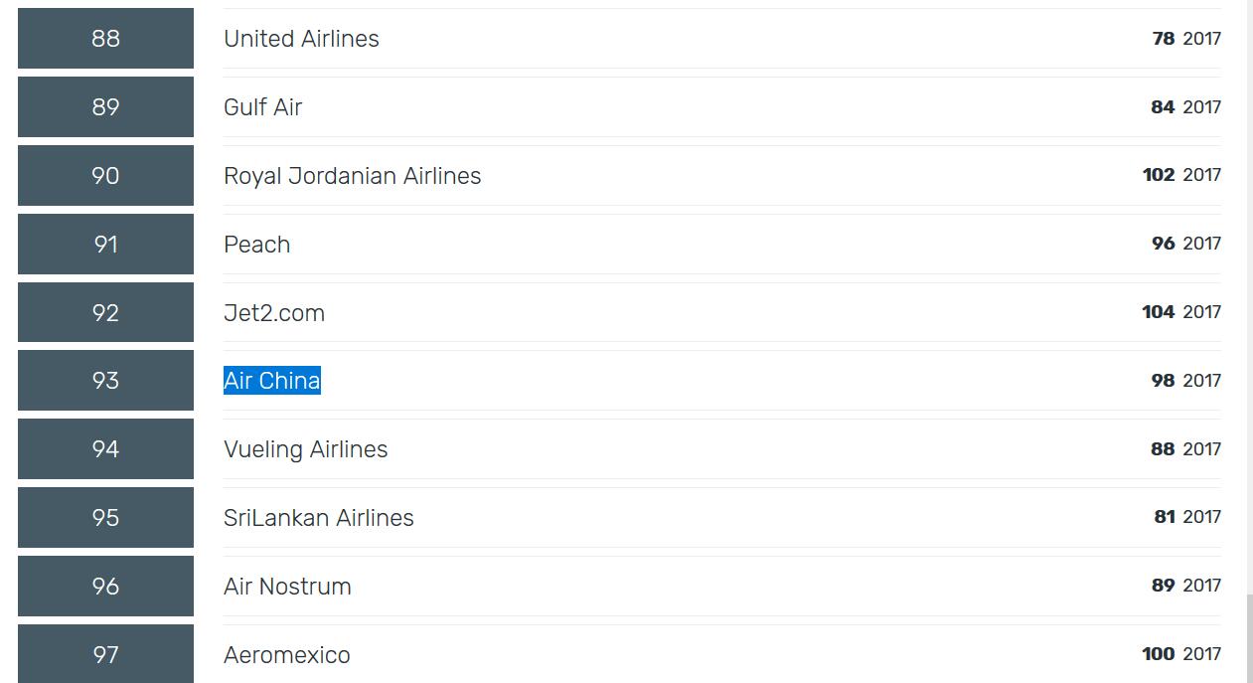Click the page's vertical scrollbar thumb

1249,636
